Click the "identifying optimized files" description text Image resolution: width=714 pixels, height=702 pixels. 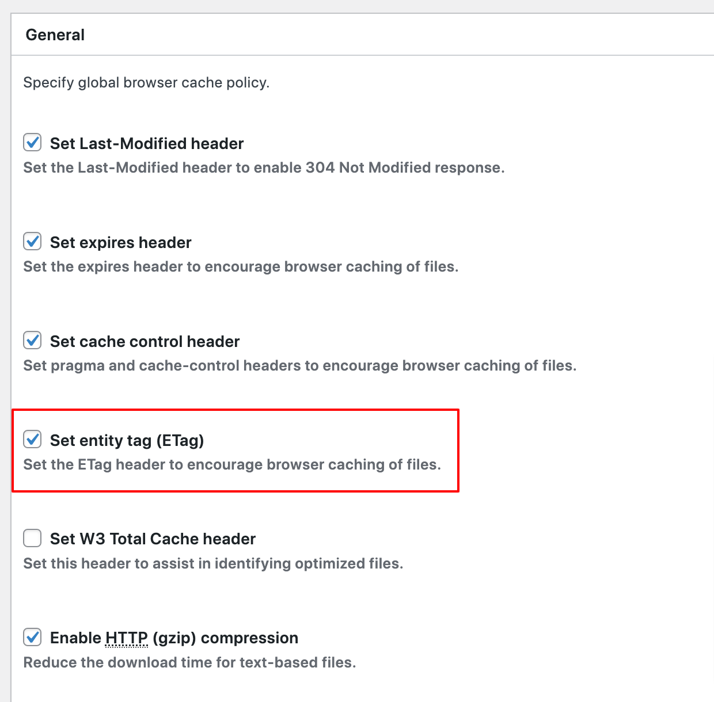tap(213, 563)
